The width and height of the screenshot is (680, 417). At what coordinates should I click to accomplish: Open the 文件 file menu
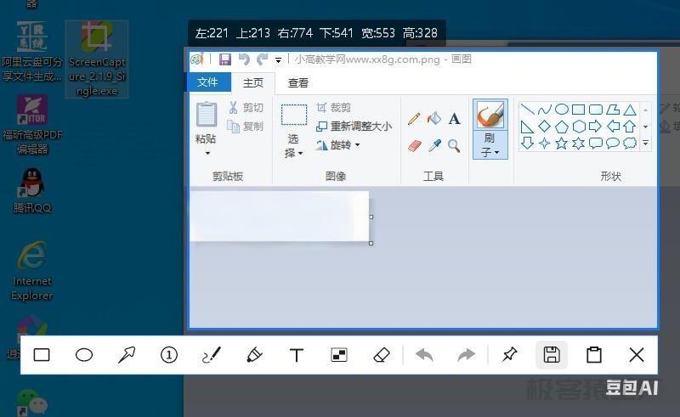[x=207, y=82]
